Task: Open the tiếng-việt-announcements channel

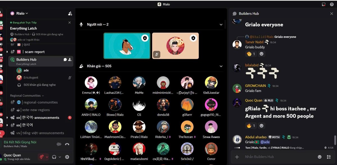Action: [41, 133]
